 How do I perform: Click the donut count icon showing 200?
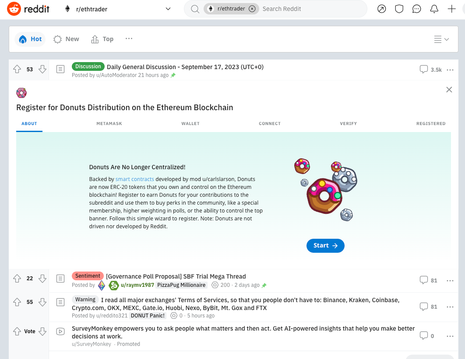coord(215,285)
